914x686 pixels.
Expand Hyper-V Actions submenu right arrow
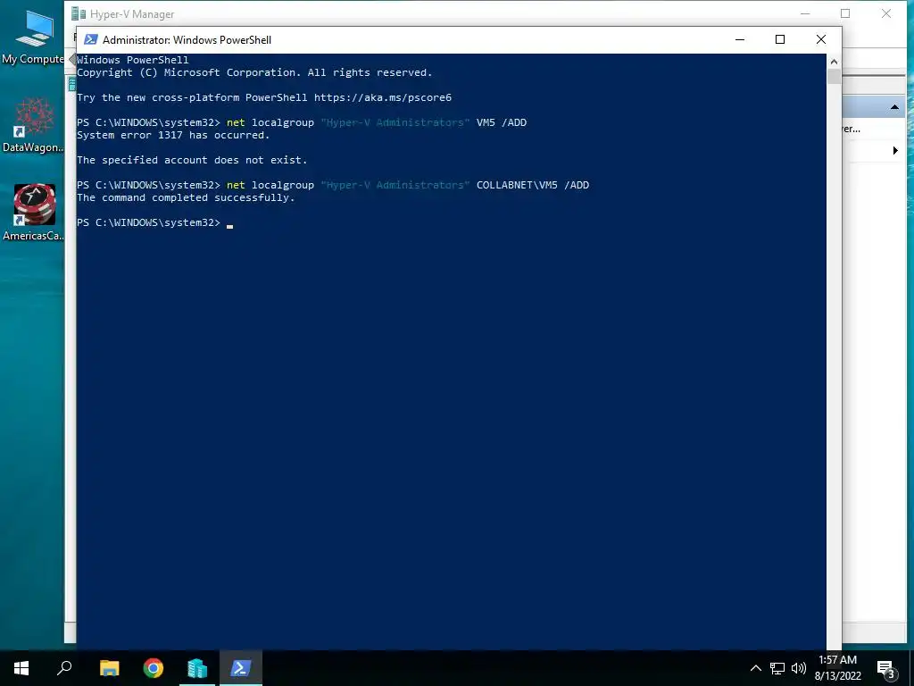click(x=895, y=150)
